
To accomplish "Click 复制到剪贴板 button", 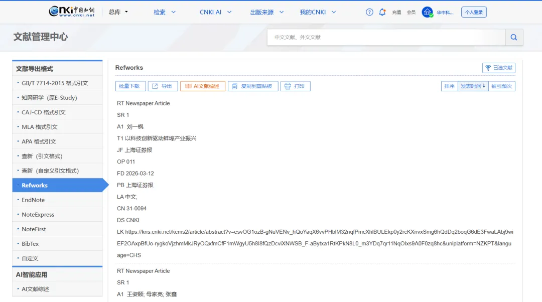I will (x=253, y=86).
